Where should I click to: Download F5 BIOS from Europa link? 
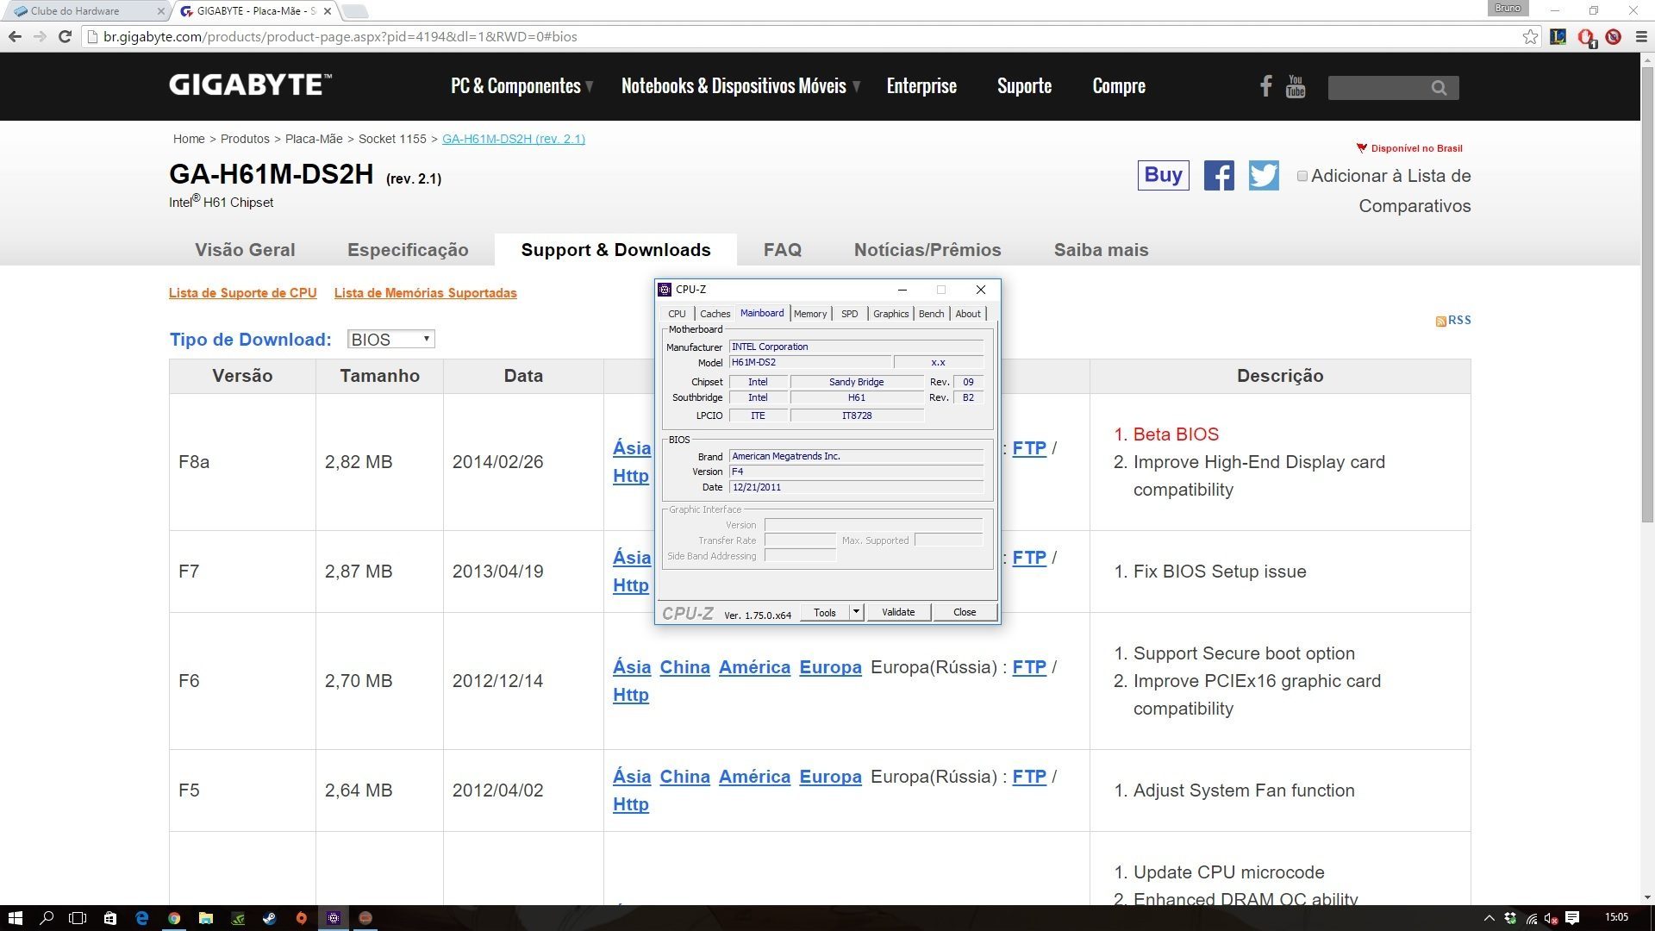tap(830, 777)
